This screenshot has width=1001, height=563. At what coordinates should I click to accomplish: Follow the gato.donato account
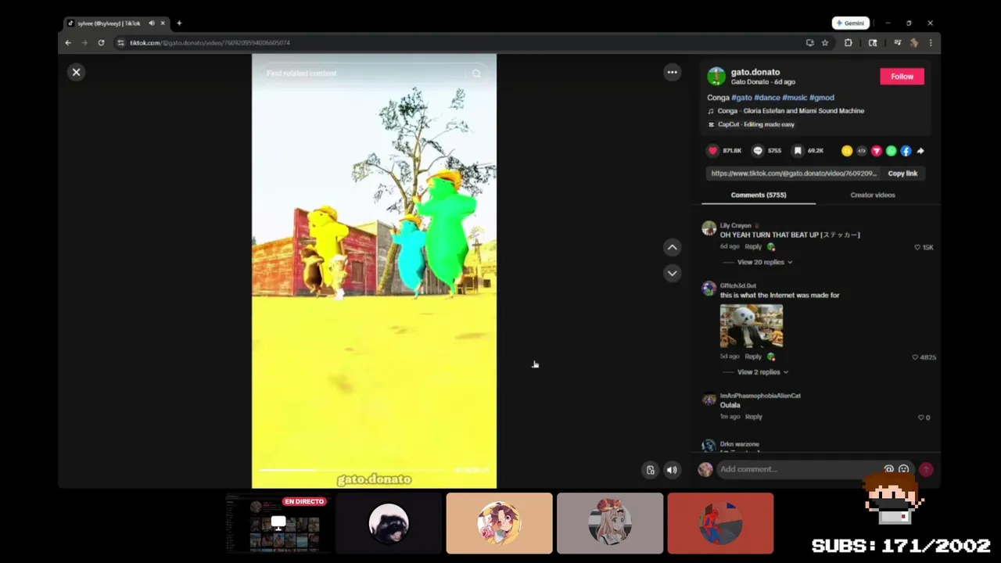pyautogui.click(x=902, y=76)
